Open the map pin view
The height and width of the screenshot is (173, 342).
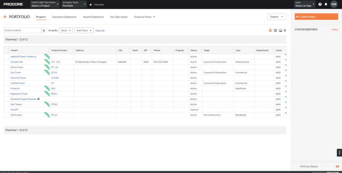pyautogui.click(x=285, y=30)
